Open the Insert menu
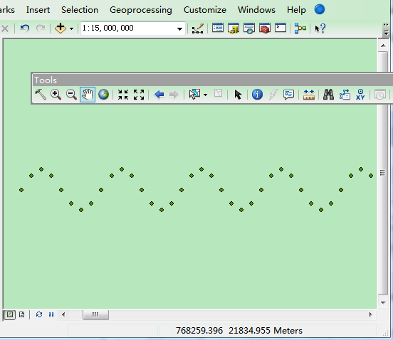The height and width of the screenshot is (340, 393). 38,10
